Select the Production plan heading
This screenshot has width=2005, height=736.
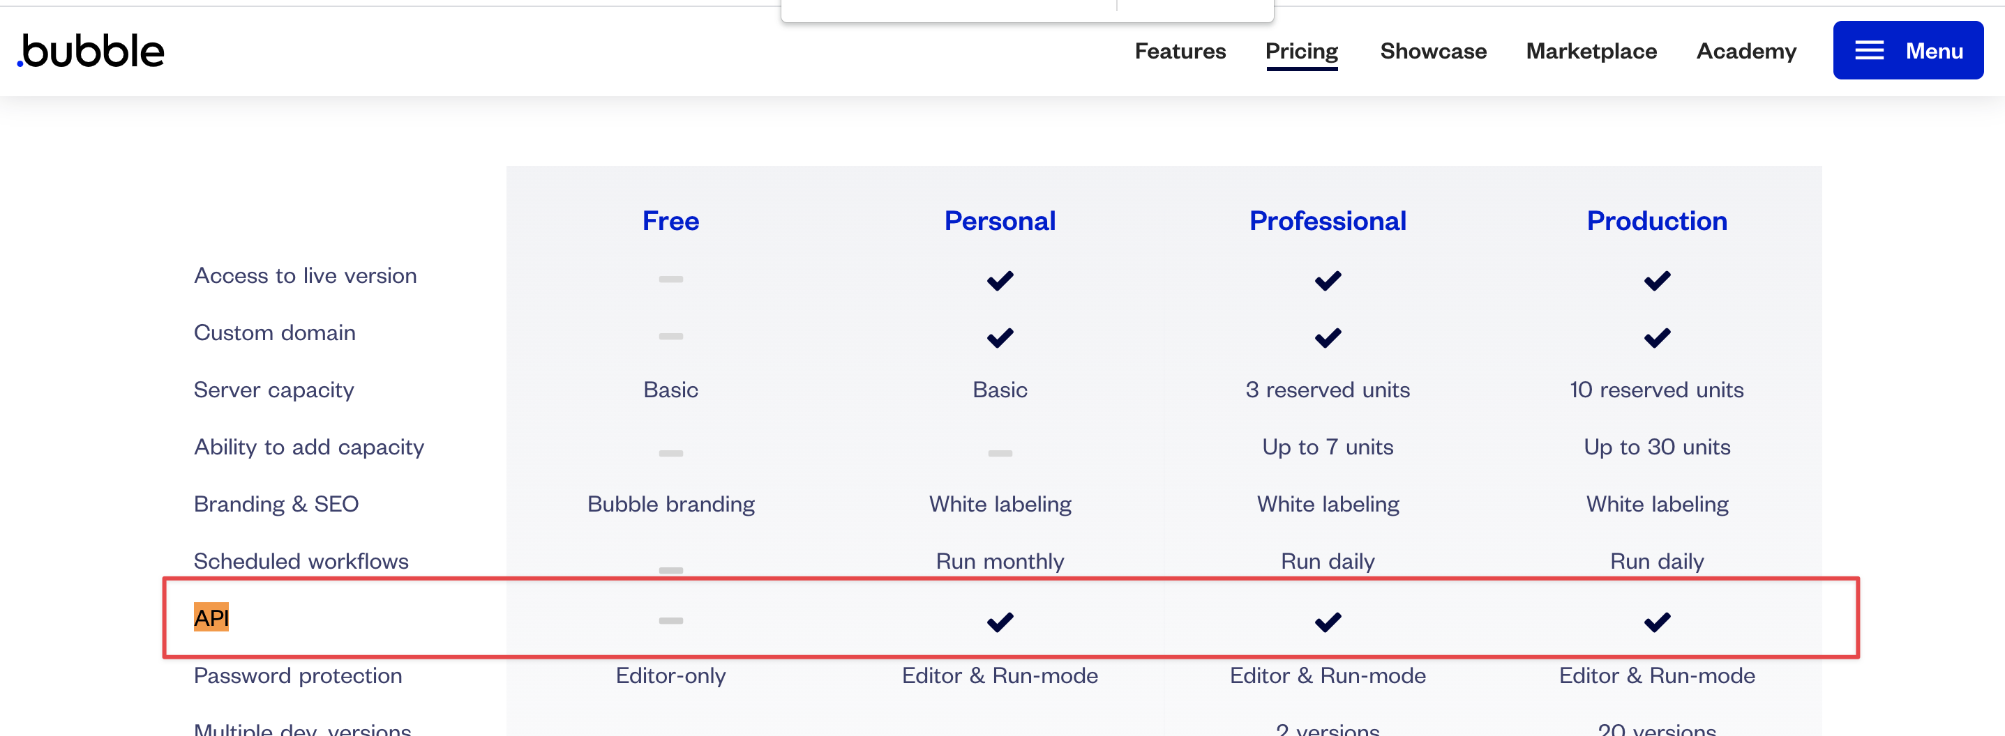1656,221
